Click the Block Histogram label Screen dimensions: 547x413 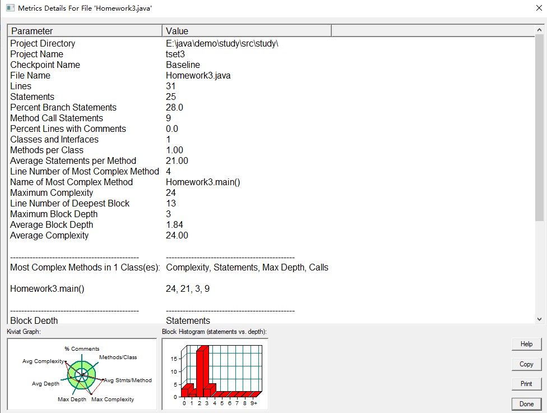point(214,331)
